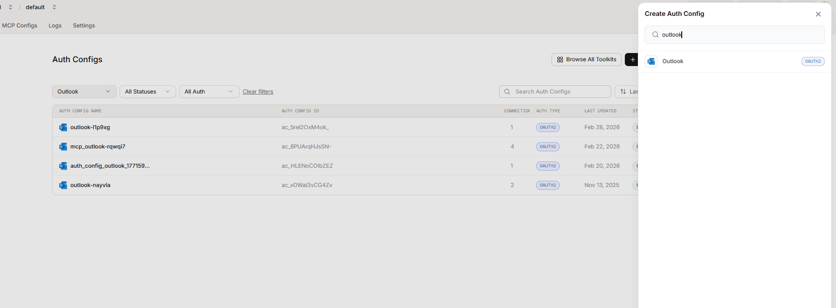
Task: Click the Search Auth Configs field
Action: pyautogui.click(x=555, y=92)
